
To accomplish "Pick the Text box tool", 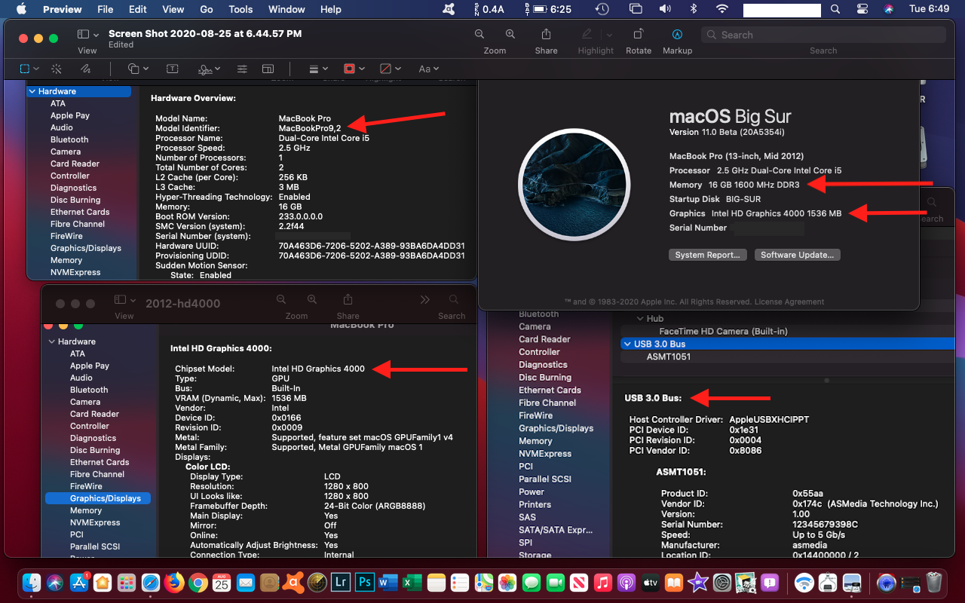I will pyautogui.click(x=173, y=69).
